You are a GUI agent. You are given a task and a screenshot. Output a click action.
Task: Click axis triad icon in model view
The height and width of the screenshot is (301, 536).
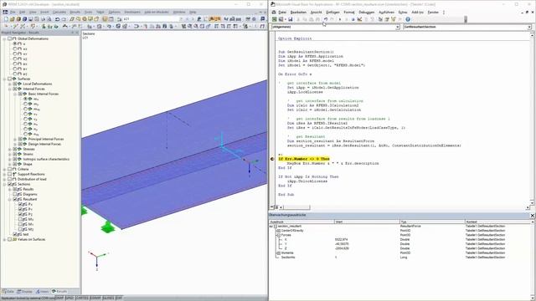[x=97, y=260]
